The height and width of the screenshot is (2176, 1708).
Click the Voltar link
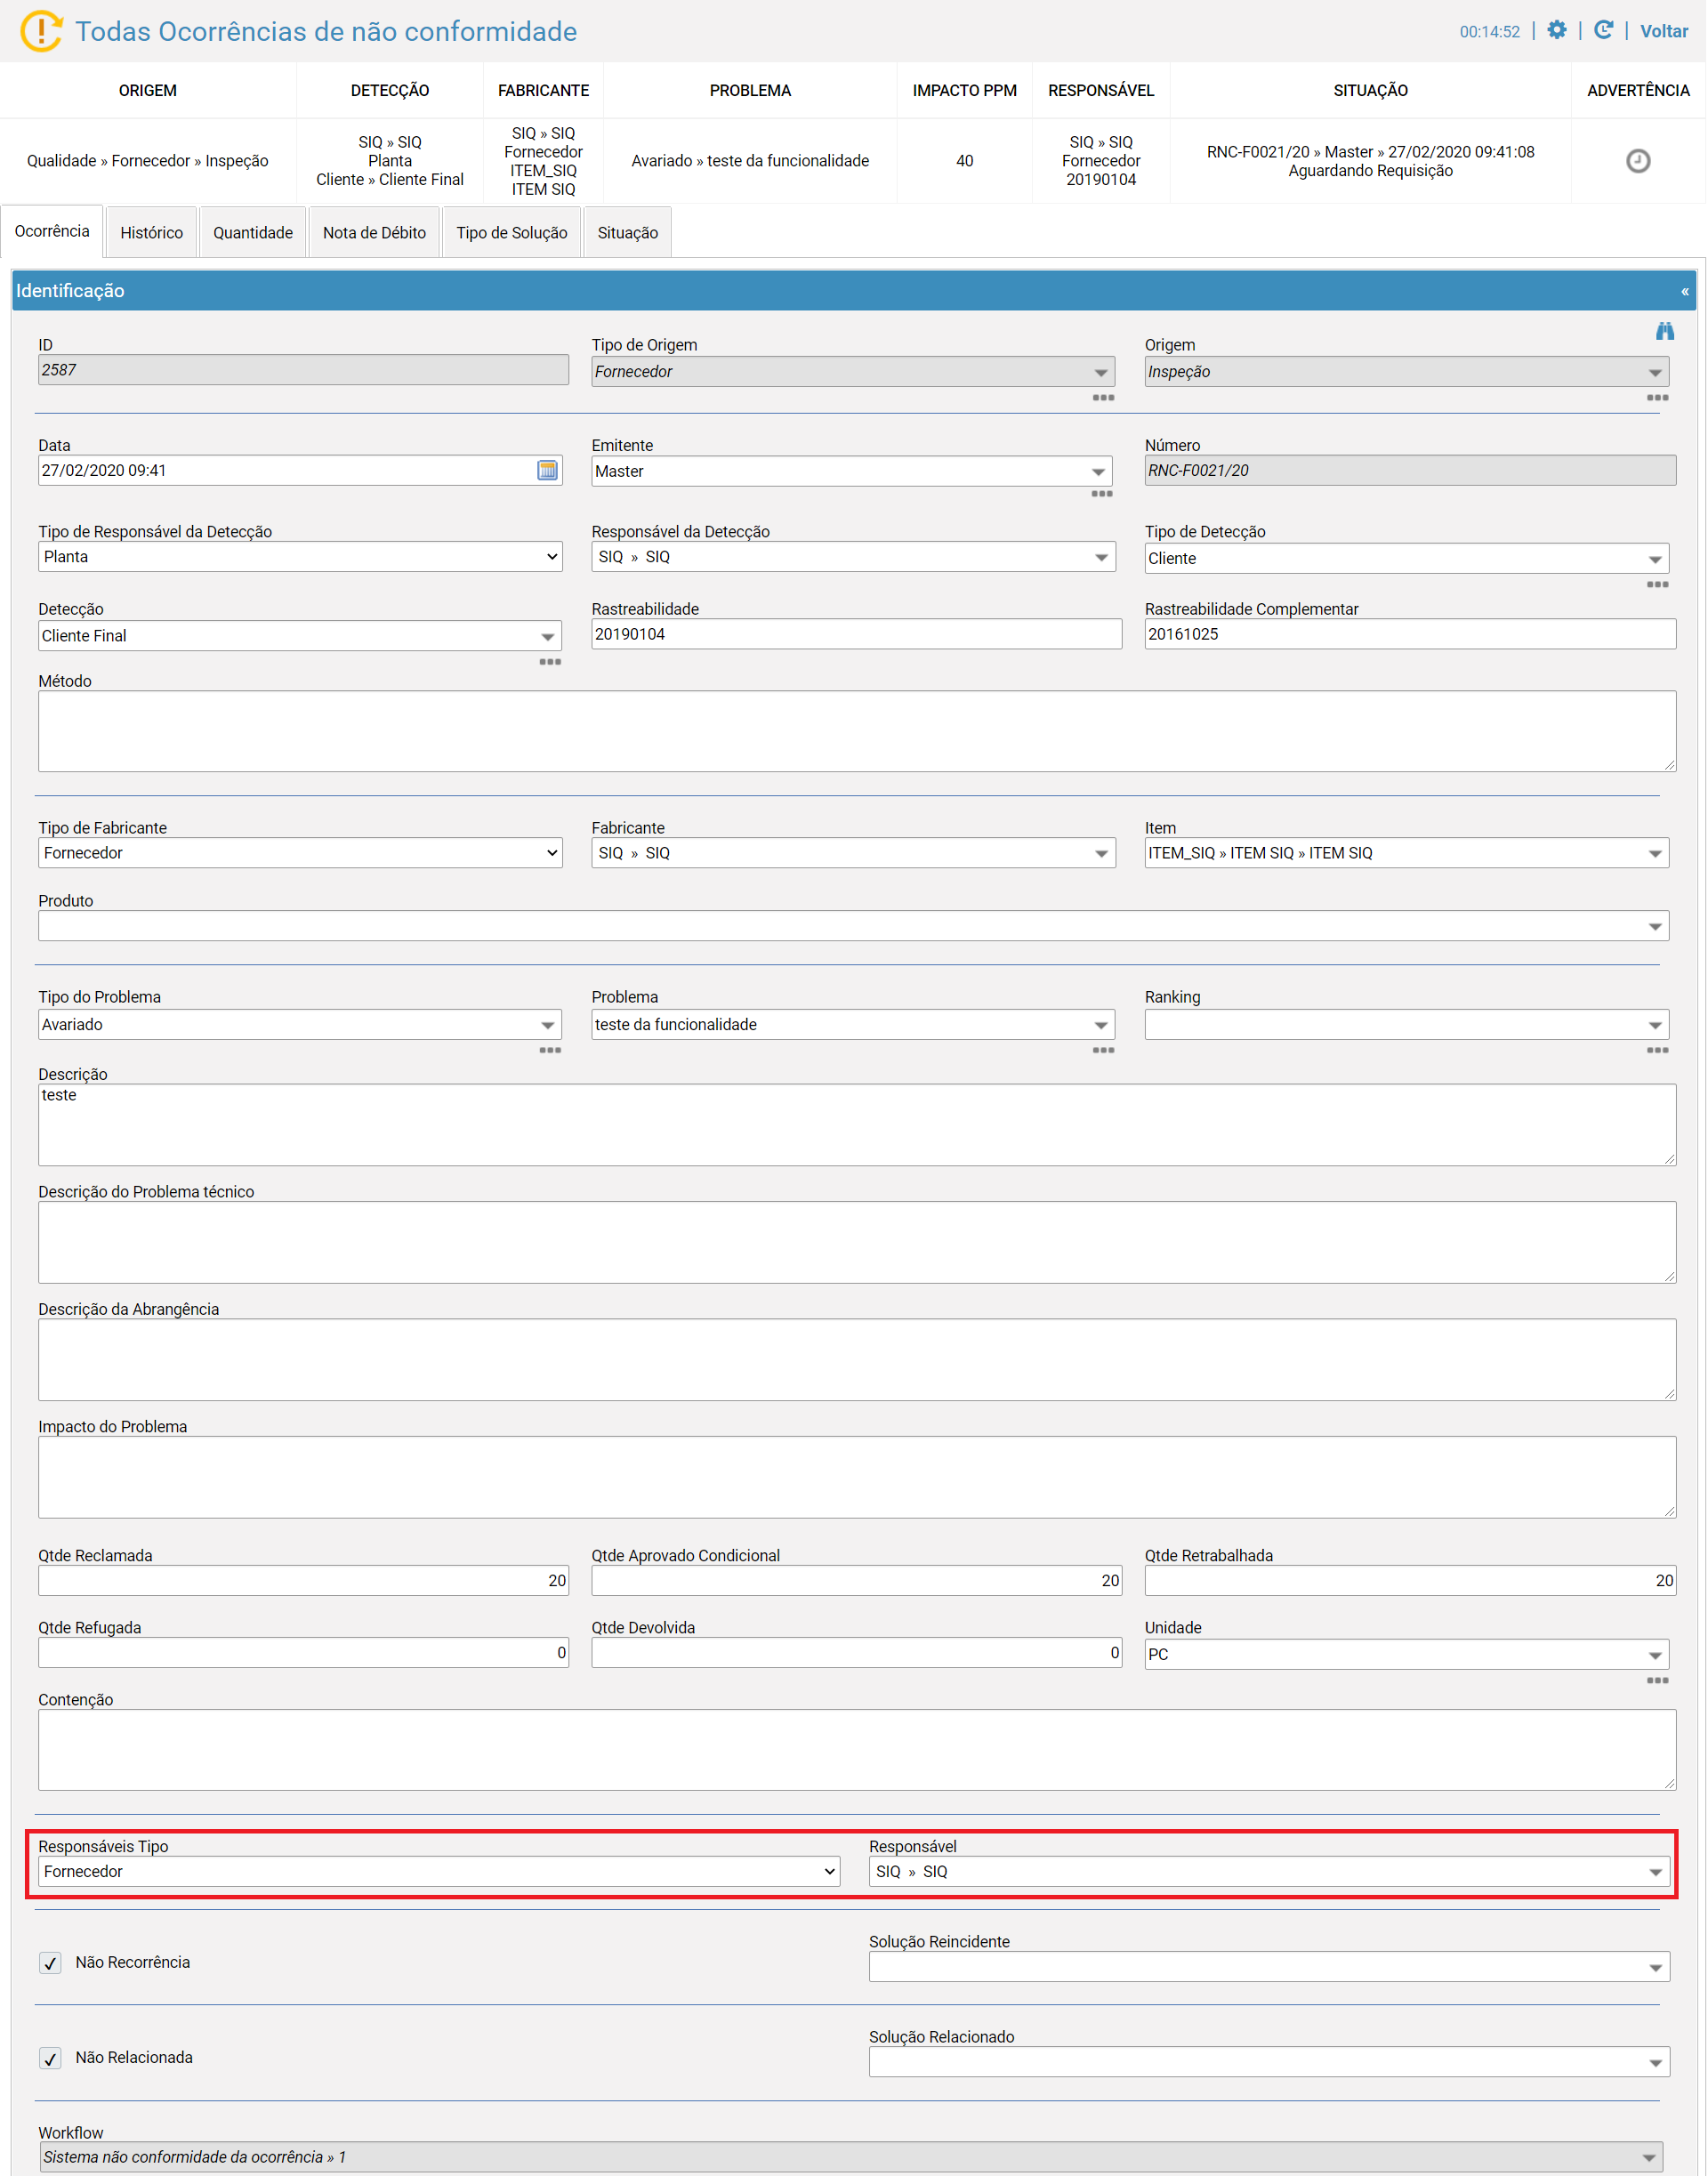tap(1664, 31)
